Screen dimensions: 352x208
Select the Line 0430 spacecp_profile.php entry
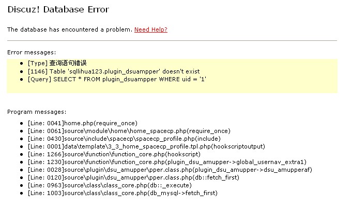click(124, 139)
